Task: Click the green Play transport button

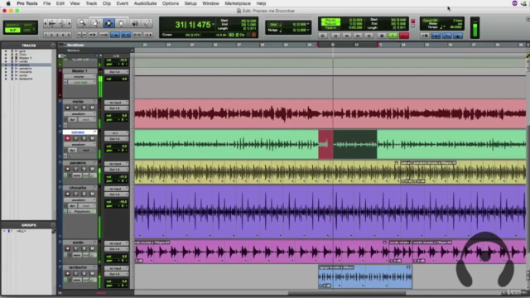Action: click(393, 36)
